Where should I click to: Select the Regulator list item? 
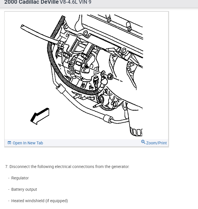tap(20, 178)
